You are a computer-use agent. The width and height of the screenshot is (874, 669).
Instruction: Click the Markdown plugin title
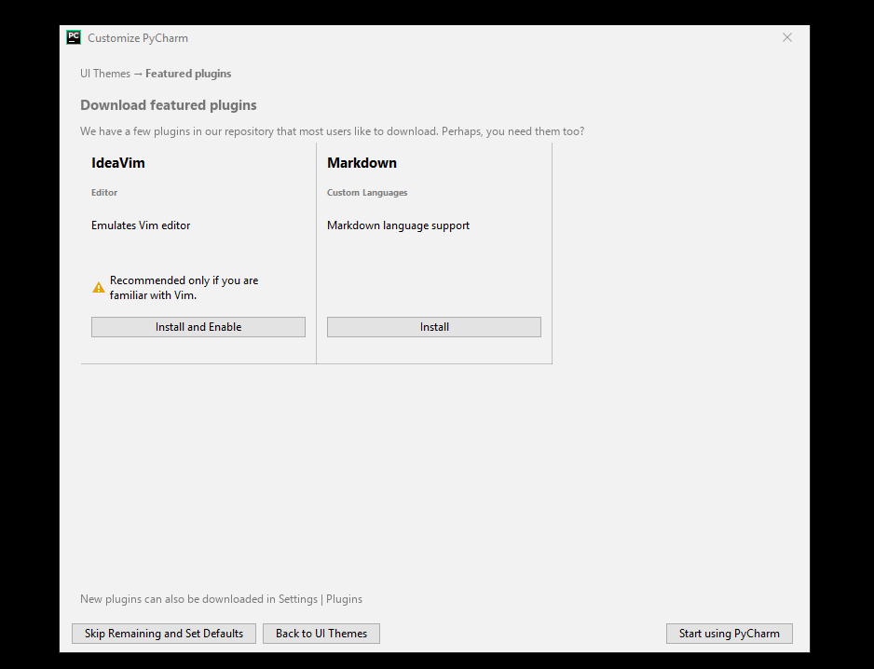click(362, 163)
